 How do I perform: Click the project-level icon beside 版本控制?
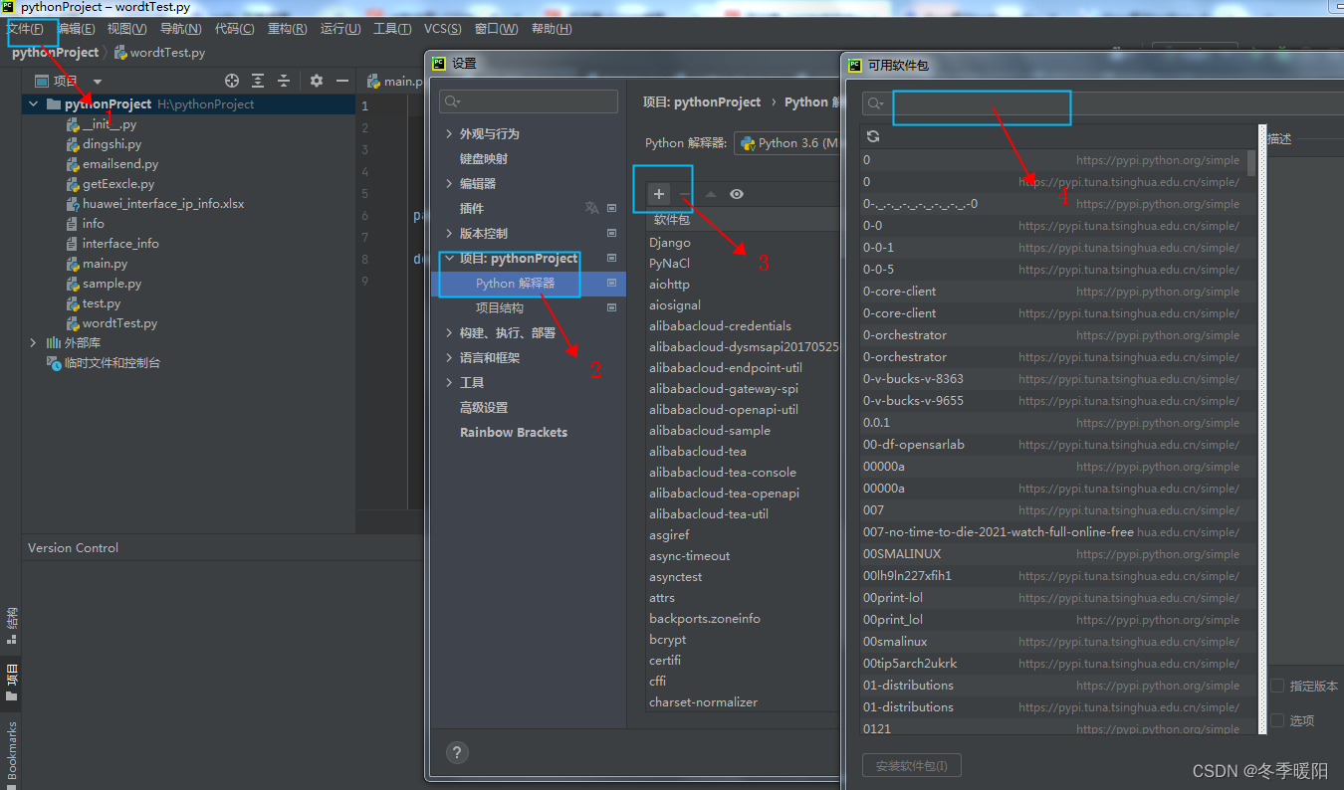611,233
